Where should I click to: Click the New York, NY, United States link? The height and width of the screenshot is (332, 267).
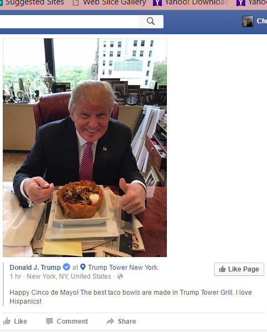69,276
